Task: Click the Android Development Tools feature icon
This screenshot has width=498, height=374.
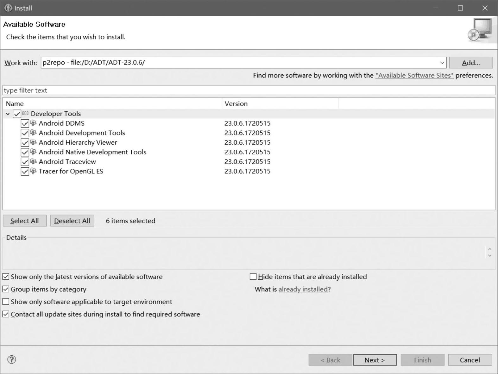Action: pyautogui.click(x=34, y=133)
